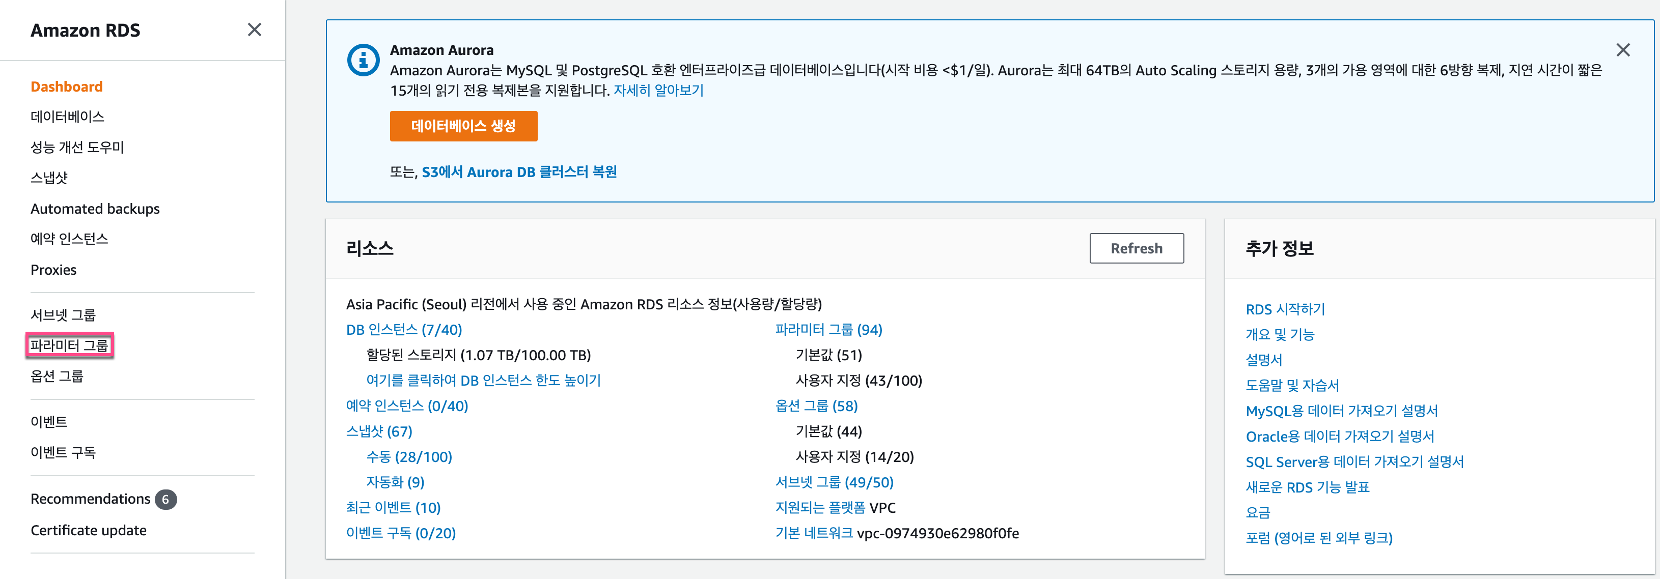Open the 스냅샷 (67) resource link
Screen dimensions: 1660x579
tap(379, 431)
